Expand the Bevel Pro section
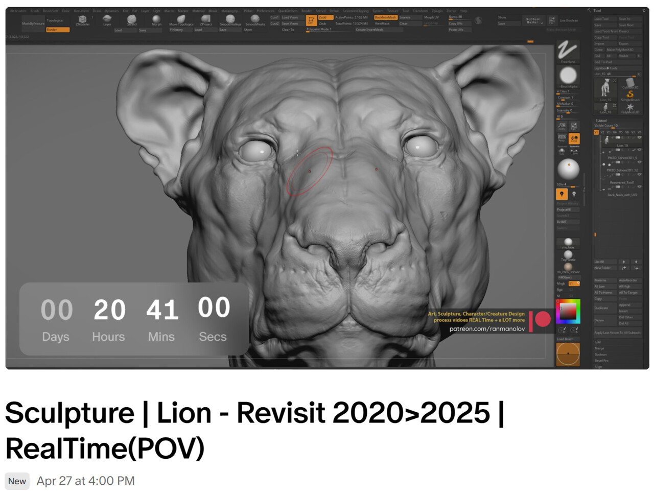 (x=601, y=361)
